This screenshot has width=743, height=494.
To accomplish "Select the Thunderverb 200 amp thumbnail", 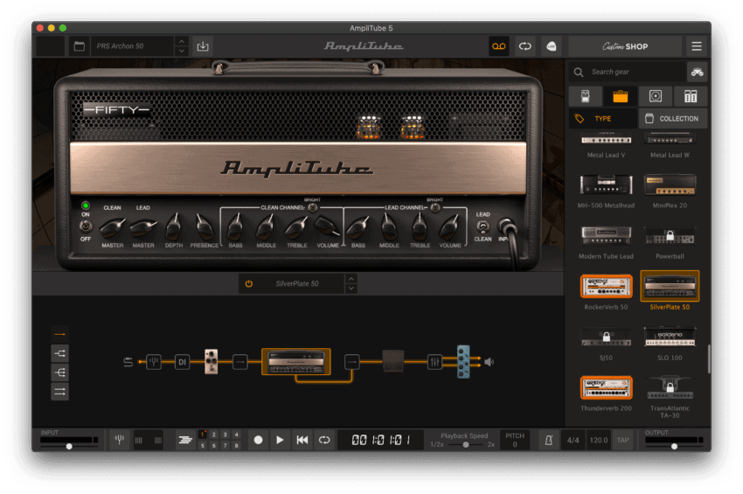I will click(x=606, y=388).
